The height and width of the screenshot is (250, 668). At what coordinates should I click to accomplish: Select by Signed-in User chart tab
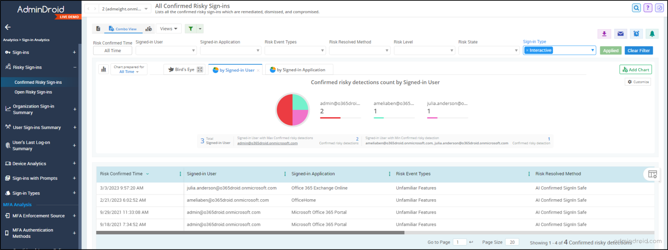pos(235,70)
